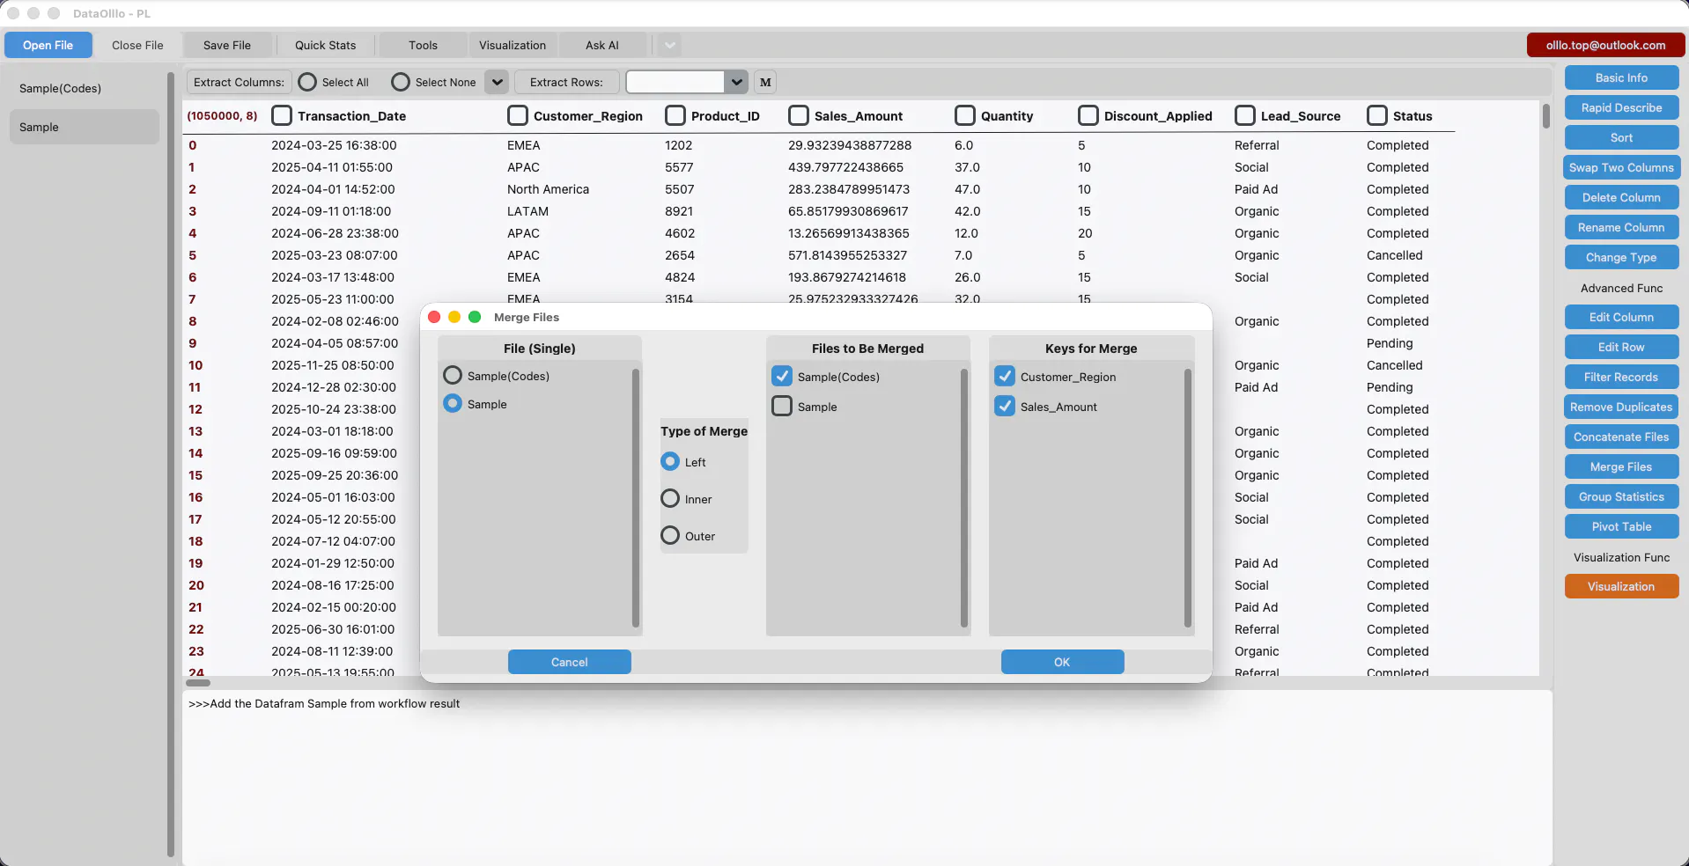The image size is (1689, 866).
Task: Toggle the Quantity column checkbox
Action: click(x=965, y=115)
